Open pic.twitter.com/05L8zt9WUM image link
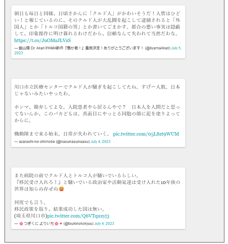The height and width of the screenshot is (244, 228). pyautogui.click(x=146, y=134)
